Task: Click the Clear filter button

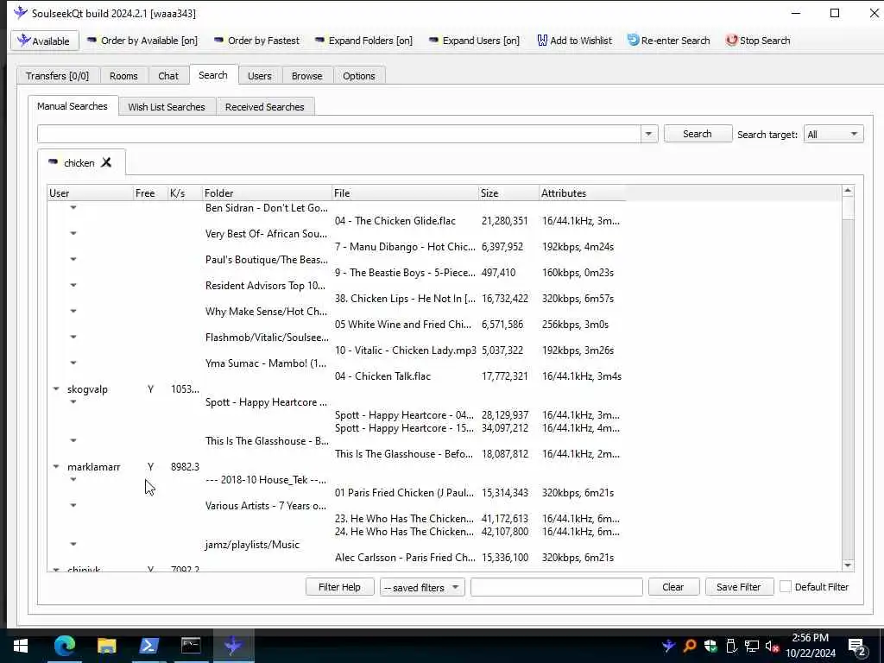Action: click(x=673, y=587)
